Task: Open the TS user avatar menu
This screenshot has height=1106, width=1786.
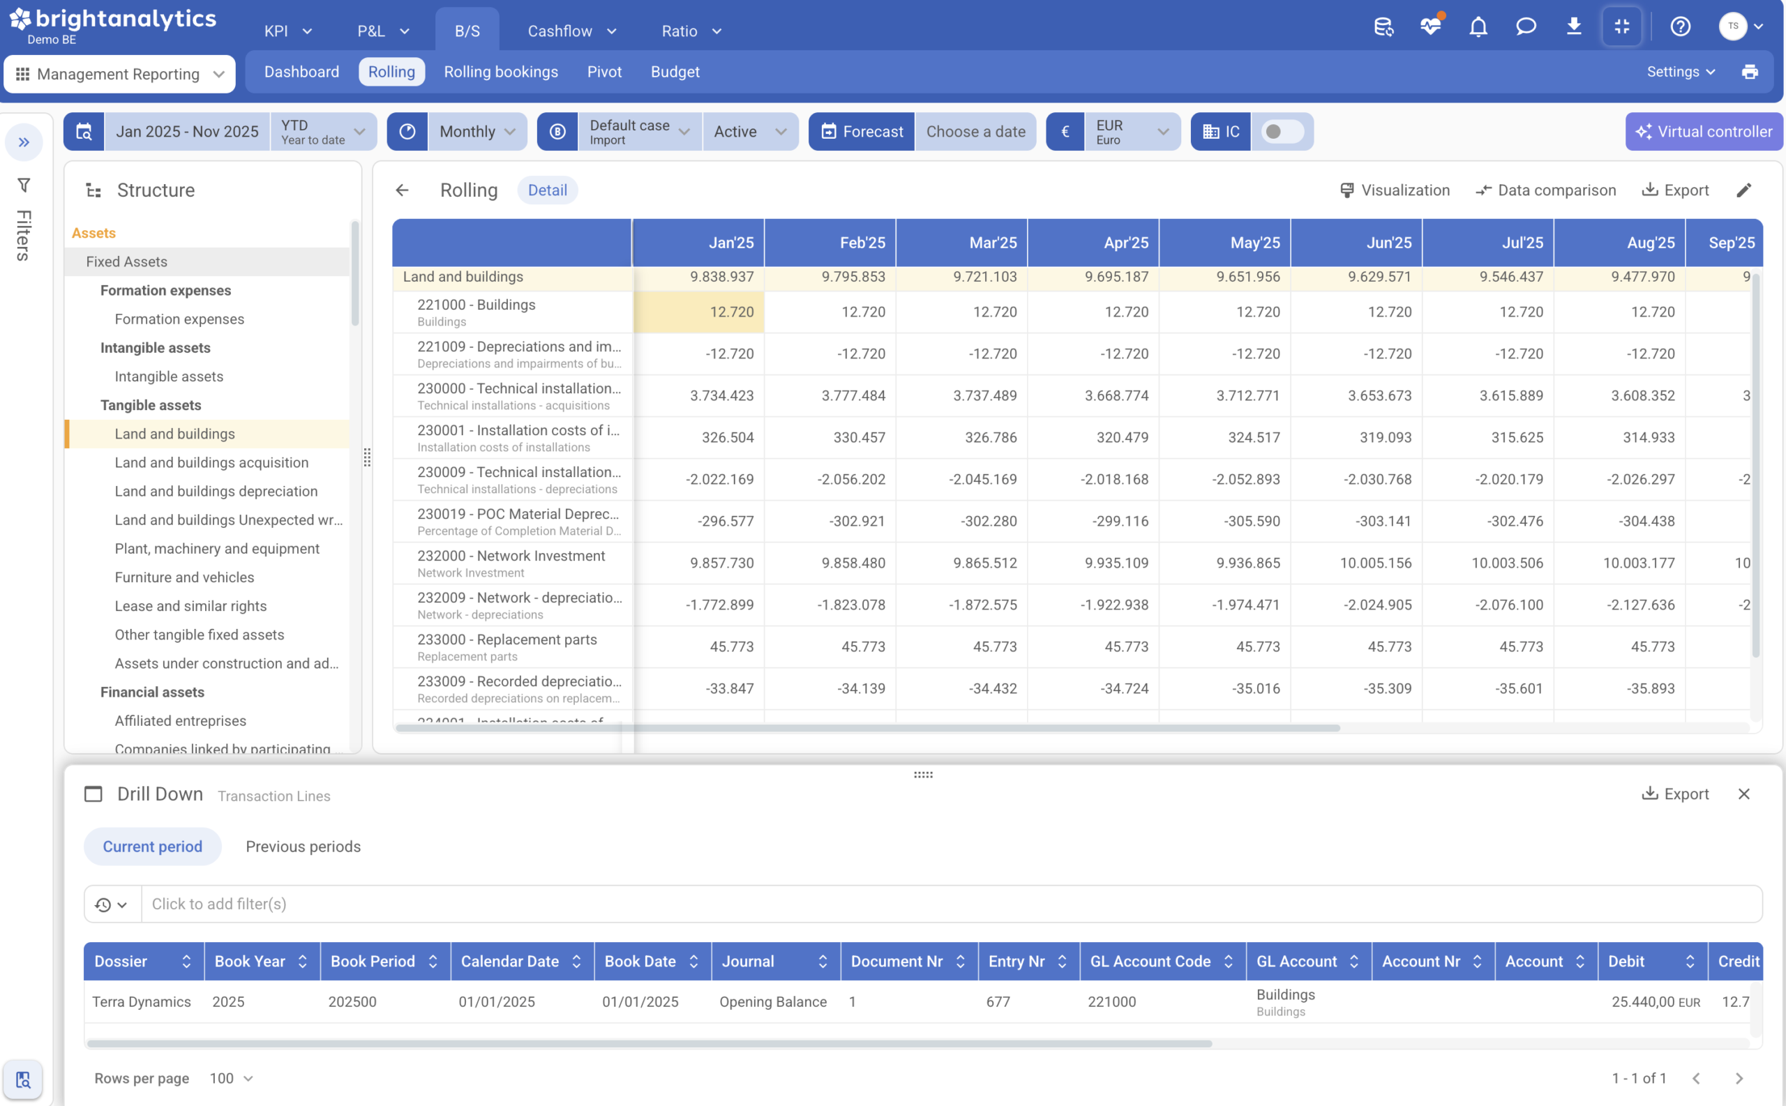Action: [1741, 26]
